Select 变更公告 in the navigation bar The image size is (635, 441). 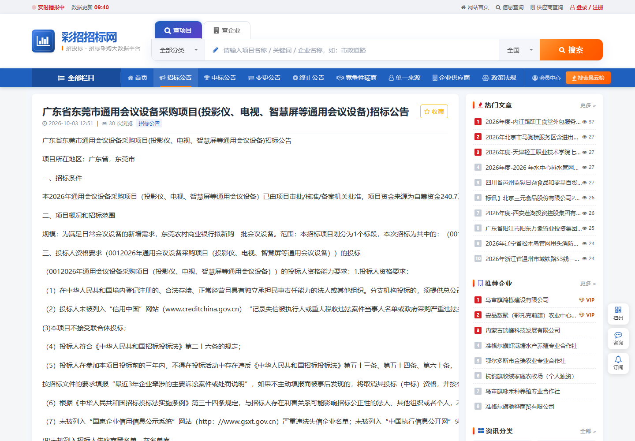coord(265,78)
